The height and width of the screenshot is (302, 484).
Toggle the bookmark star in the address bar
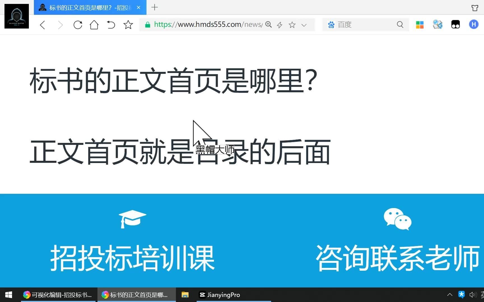click(x=292, y=25)
